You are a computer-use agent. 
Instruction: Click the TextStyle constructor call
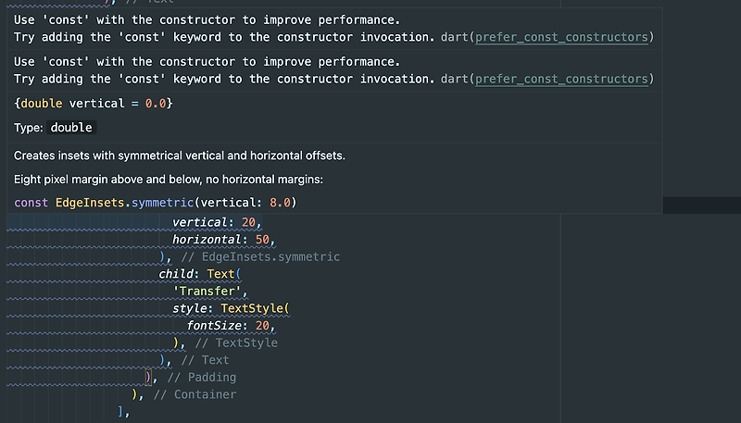252,308
